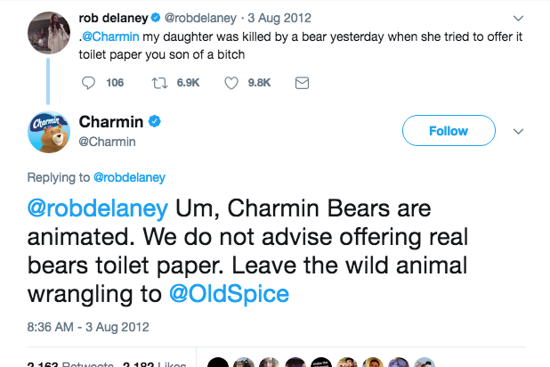Click Charmin's blue verified checkmark
Viewport: 550px width, 367px height.
tap(153, 121)
